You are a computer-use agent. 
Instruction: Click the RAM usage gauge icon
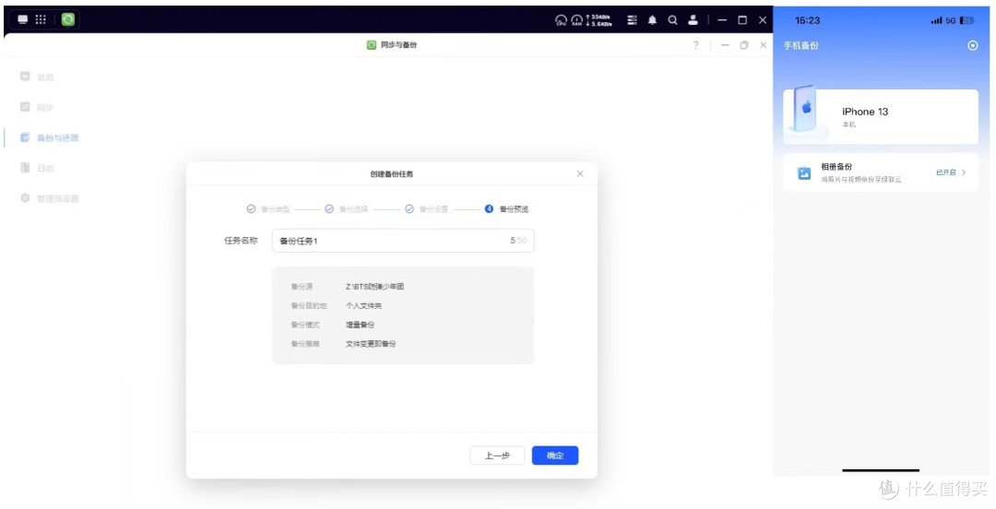pos(576,20)
